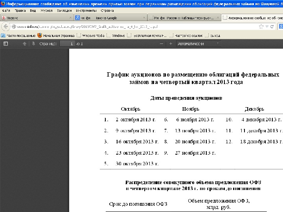Open the Закладки menu

coord(64,11)
